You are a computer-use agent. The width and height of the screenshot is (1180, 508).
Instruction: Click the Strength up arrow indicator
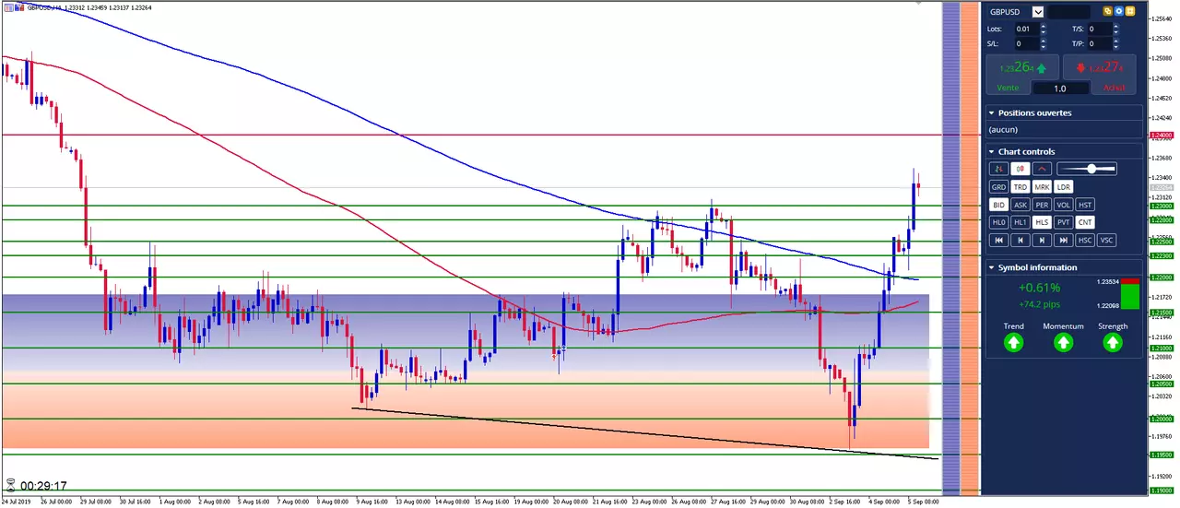pos(1113,343)
